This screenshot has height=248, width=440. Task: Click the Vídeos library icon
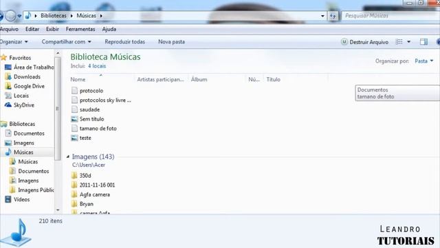click(x=8, y=199)
